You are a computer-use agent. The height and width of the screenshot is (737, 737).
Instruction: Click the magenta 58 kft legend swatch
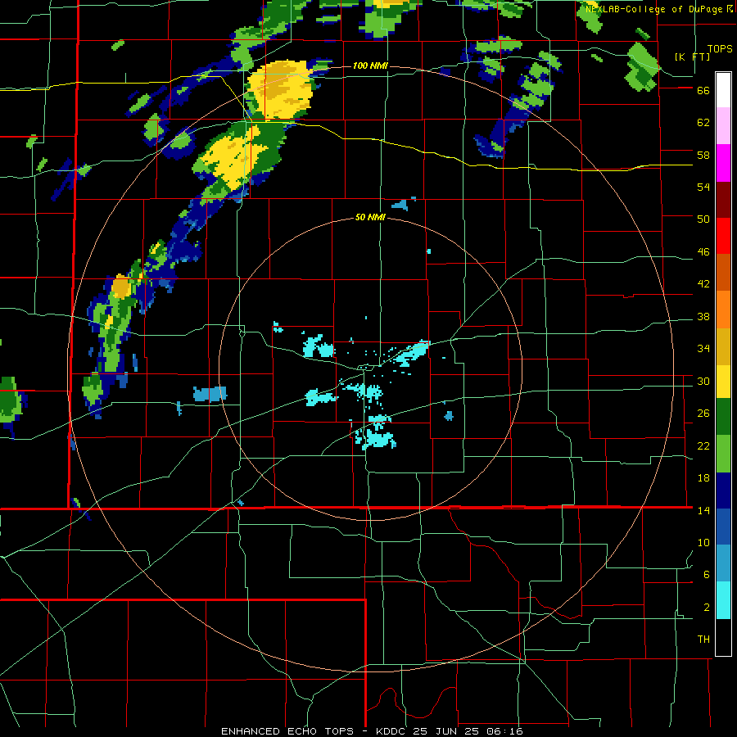(723, 163)
